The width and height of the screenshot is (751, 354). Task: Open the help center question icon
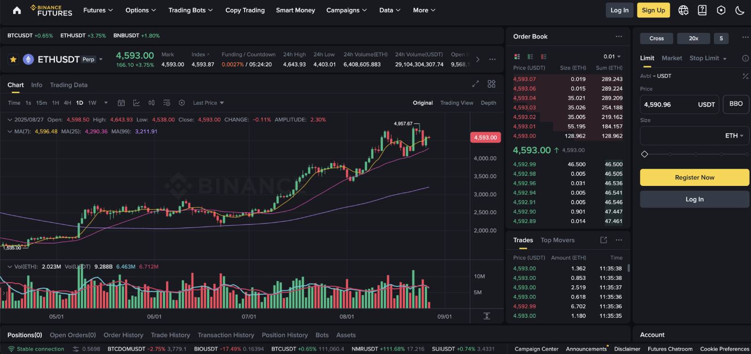click(x=702, y=10)
